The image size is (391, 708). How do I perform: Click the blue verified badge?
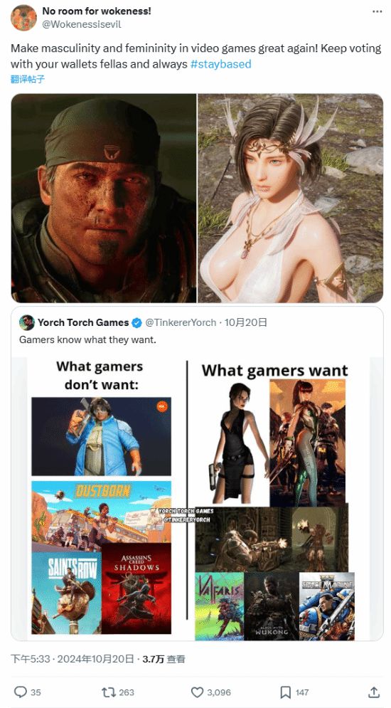(136, 323)
